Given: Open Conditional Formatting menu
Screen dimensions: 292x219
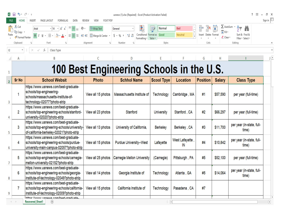Looking at the screenshot, I should click(x=142, y=32).
